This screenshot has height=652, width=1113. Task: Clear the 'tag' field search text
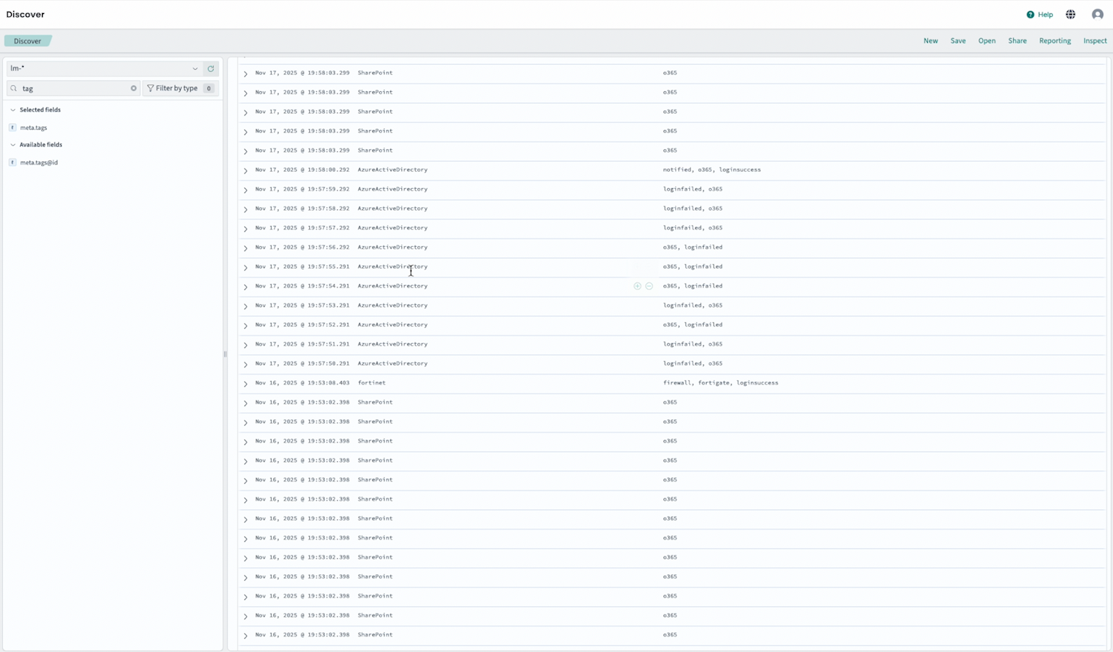(134, 88)
